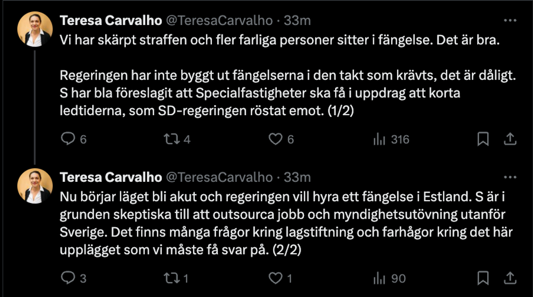Click Teresa Carvalho's avatar on first tweet

pyautogui.click(x=35, y=29)
